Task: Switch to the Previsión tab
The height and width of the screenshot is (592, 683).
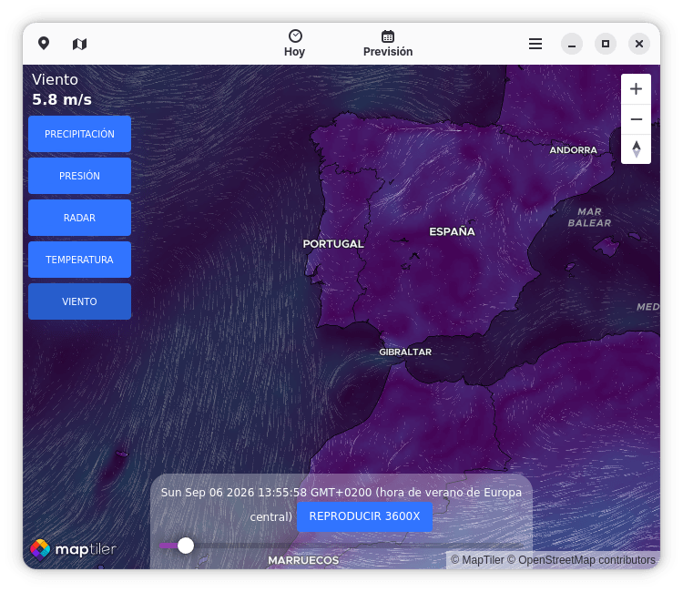Action: point(388,44)
